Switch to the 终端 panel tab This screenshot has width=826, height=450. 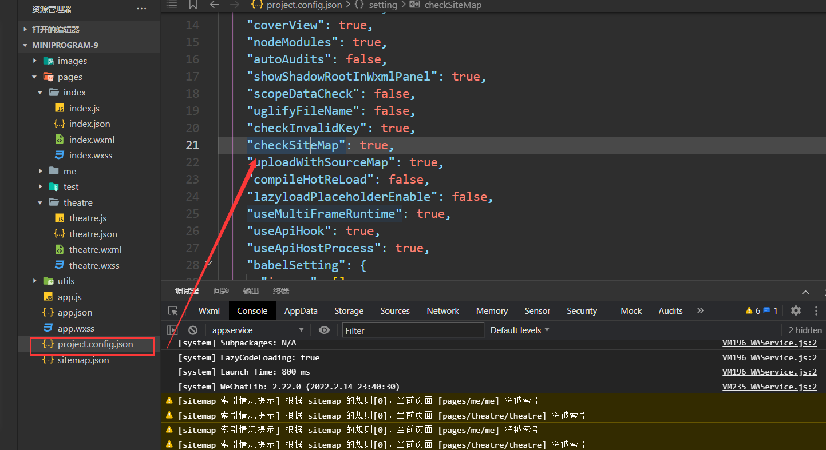click(281, 291)
